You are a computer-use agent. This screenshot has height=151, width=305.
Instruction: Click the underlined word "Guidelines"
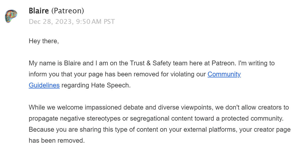coord(44,85)
